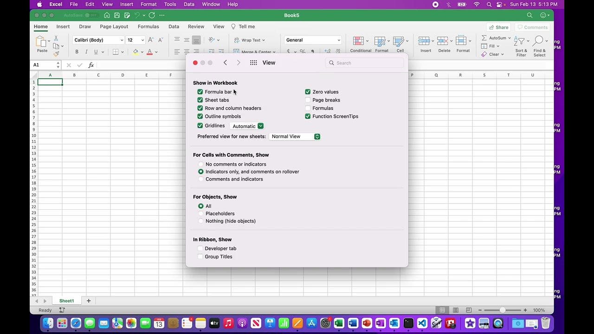Enable the Developer tab checkbox
594x334 pixels.
pos(200,249)
